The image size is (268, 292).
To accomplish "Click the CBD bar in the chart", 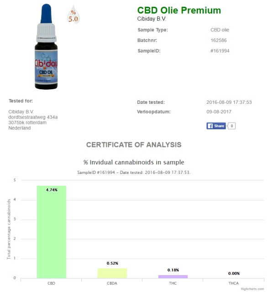I will pyautogui.click(x=52, y=232).
